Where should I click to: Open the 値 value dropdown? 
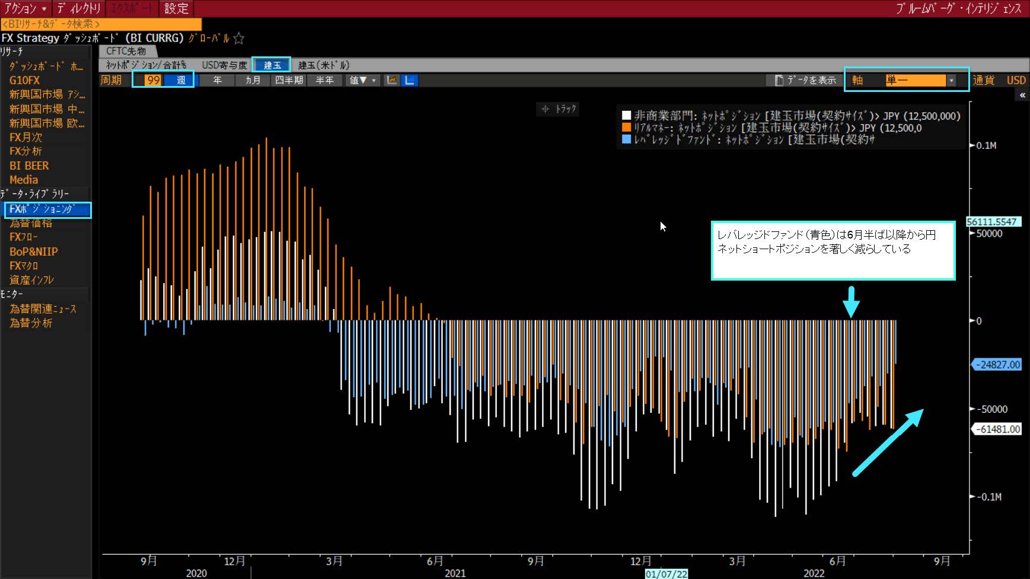pos(362,80)
